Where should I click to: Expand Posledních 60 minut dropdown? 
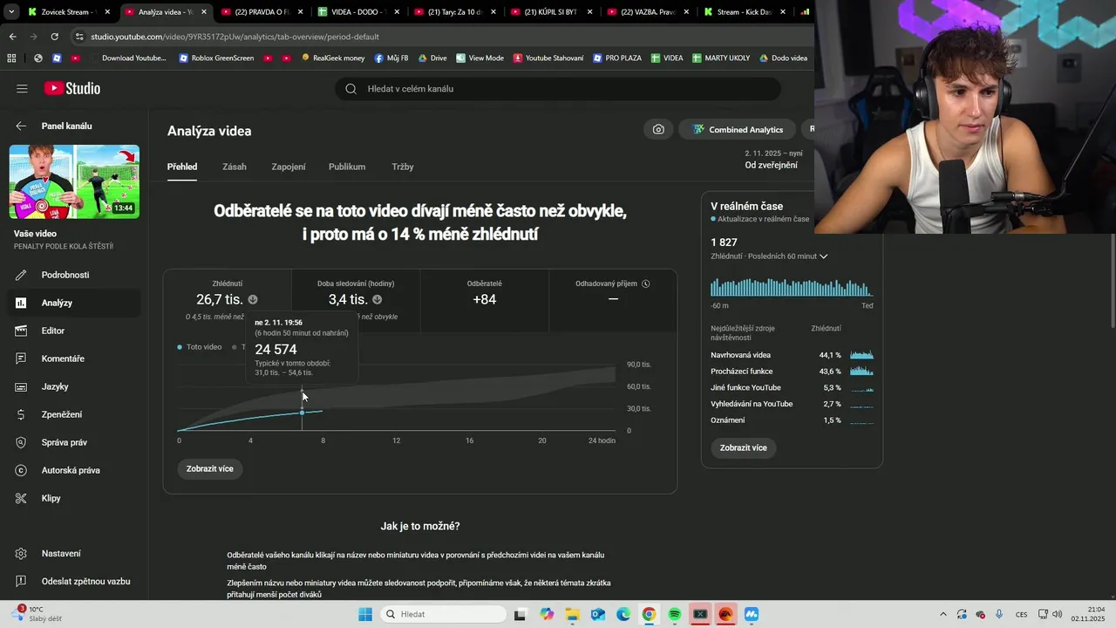coord(769,256)
